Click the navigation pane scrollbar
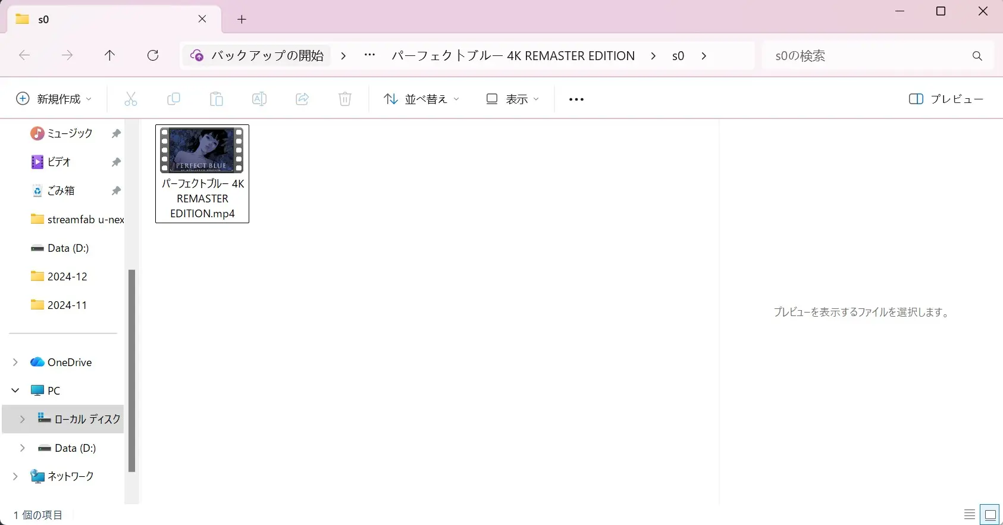1003x525 pixels. tap(131, 370)
